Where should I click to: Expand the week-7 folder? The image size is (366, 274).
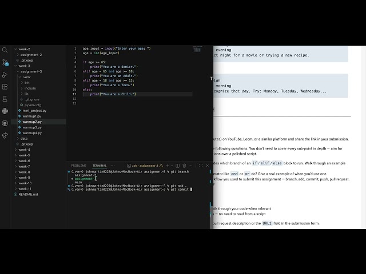39,167
